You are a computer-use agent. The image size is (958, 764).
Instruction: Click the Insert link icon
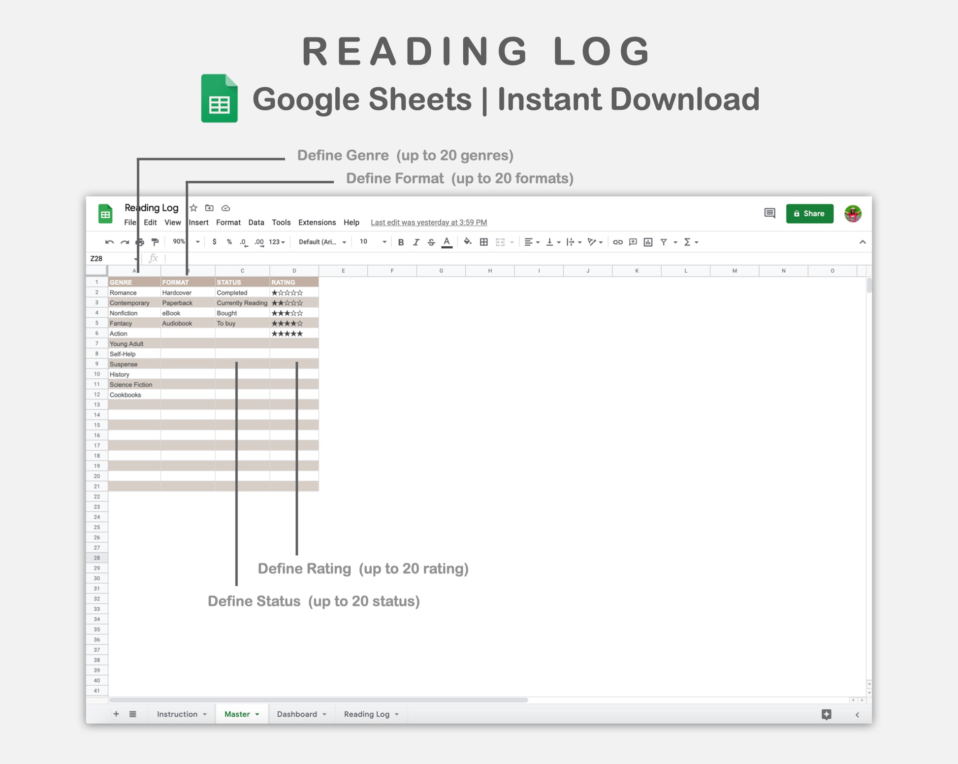618,242
